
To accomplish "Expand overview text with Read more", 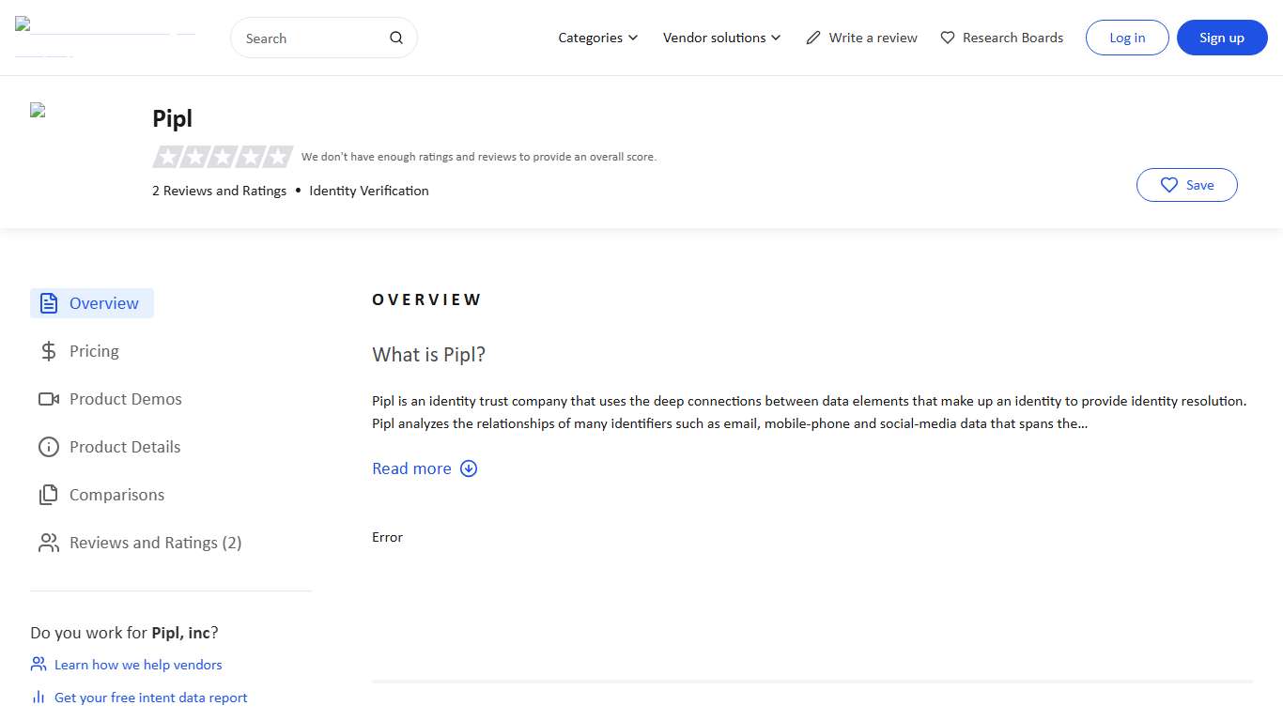I will [x=411, y=468].
